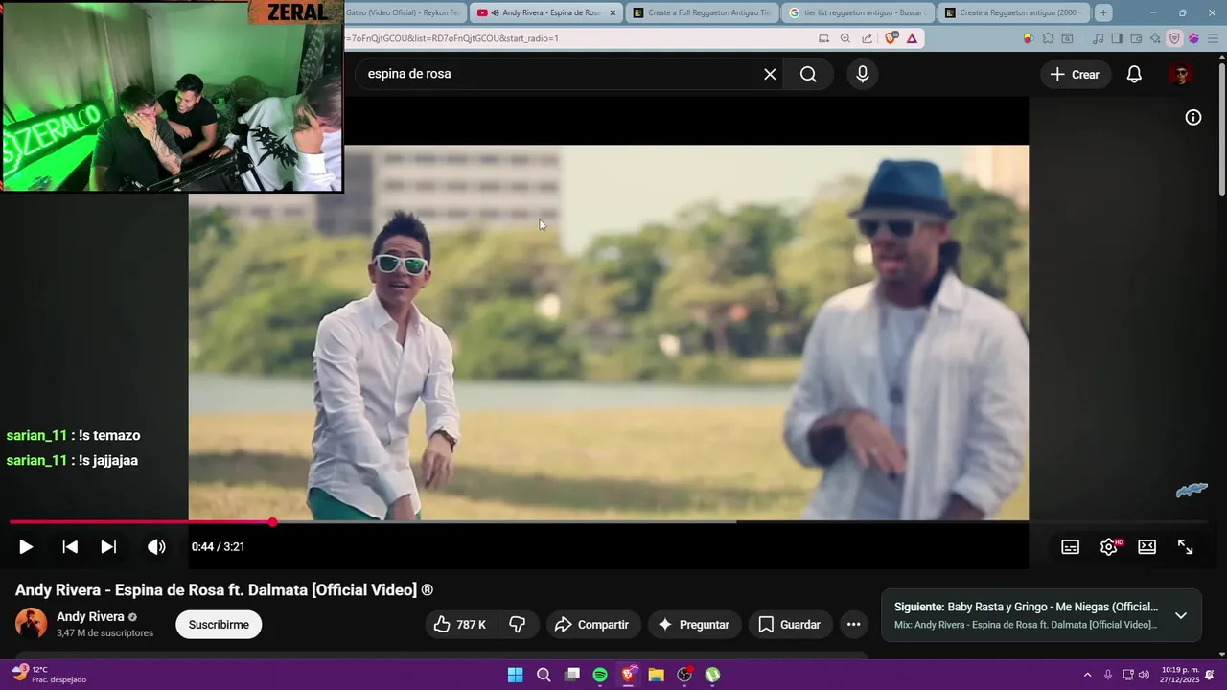Open the zoom magnifier in address bar
The height and width of the screenshot is (690, 1227).
point(845,38)
